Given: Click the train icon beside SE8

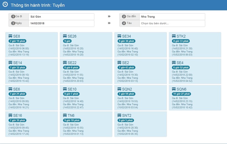Looking at the screenshot, I should pyautogui.click(x=10, y=36).
